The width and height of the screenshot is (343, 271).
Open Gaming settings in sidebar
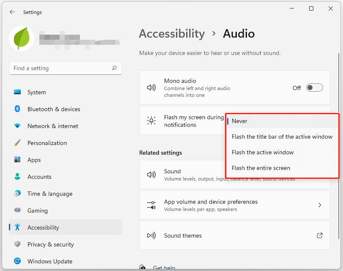(37, 211)
